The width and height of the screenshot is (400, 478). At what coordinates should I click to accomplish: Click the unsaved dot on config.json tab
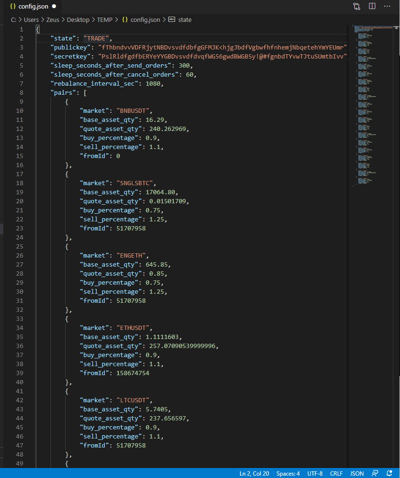[x=54, y=7]
